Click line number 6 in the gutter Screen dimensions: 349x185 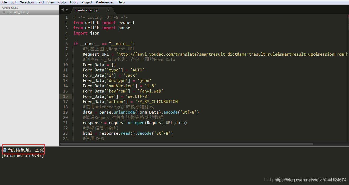pyautogui.click(x=67, y=44)
